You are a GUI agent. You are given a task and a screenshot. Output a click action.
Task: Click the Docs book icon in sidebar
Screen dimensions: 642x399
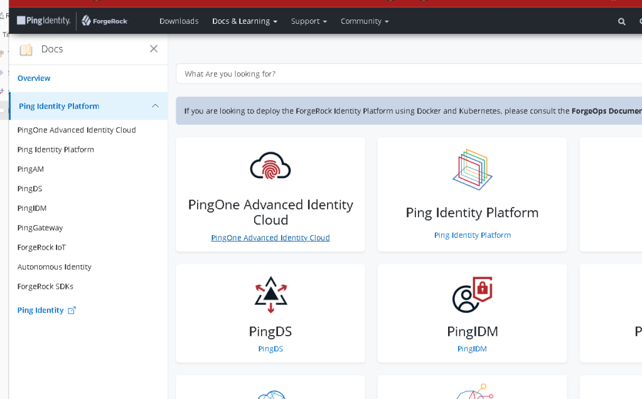coord(26,50)
